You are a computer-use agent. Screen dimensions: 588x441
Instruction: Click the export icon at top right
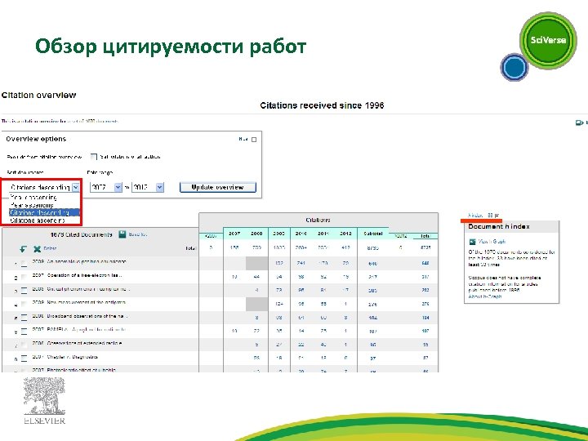click(x=579, y=122)
